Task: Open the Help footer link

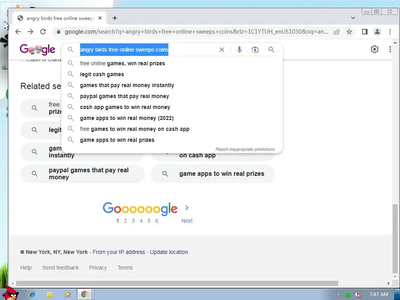Action: pyautogui.click(x=26, y=268)
